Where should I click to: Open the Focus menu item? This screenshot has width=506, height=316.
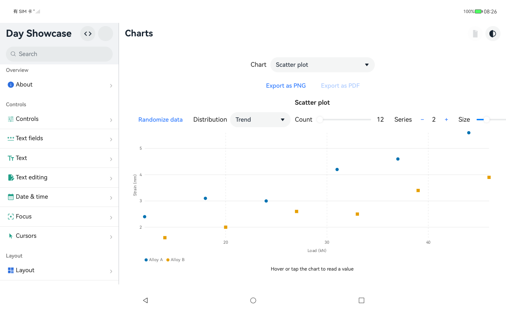[x=59, y=216]
